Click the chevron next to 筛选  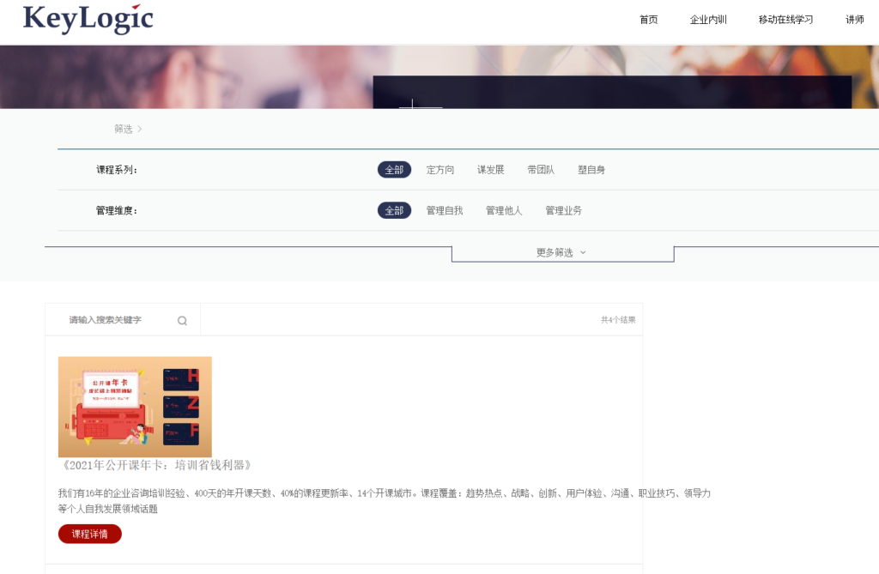click(x=140, y=129)
